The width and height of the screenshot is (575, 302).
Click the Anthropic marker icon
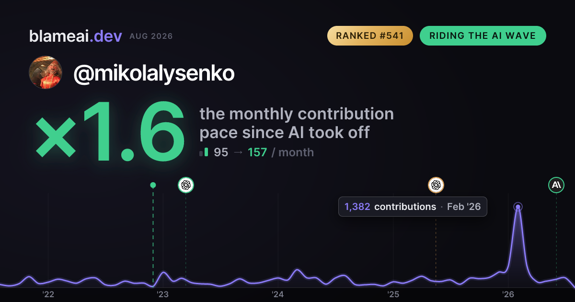click(556, 185)
